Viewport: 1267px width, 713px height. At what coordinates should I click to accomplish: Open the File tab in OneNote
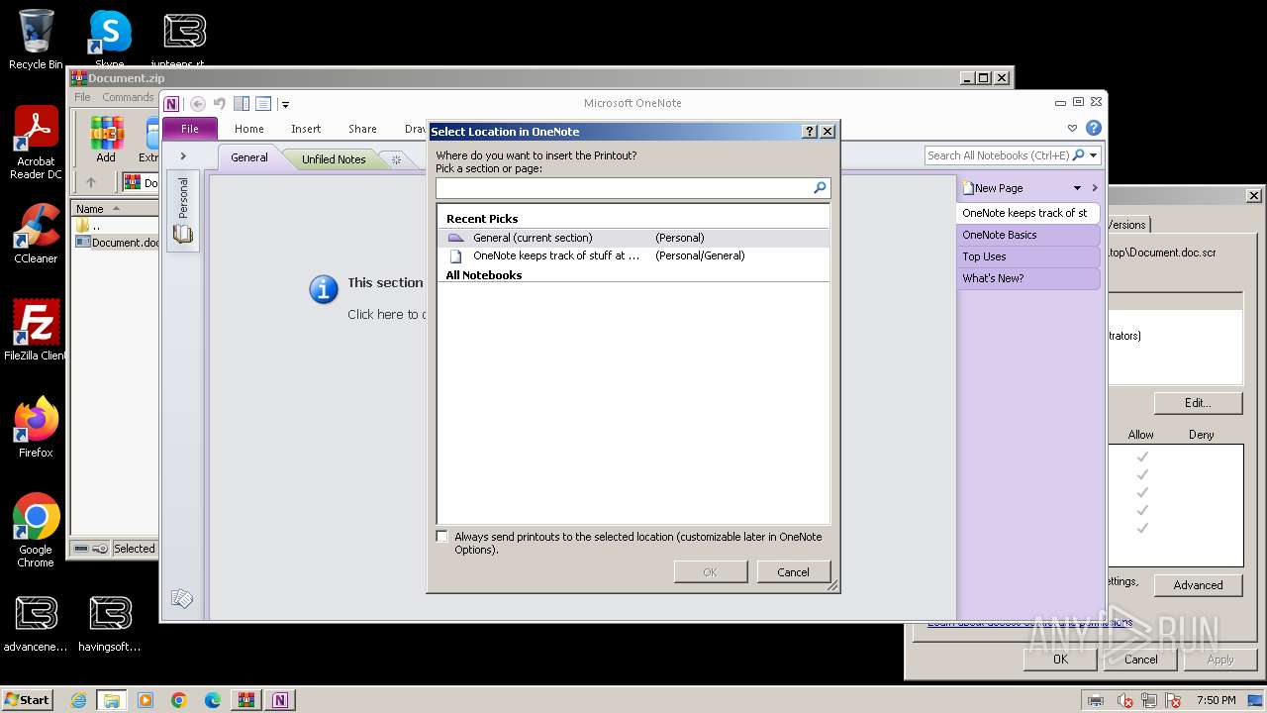(x=190, y=129)
